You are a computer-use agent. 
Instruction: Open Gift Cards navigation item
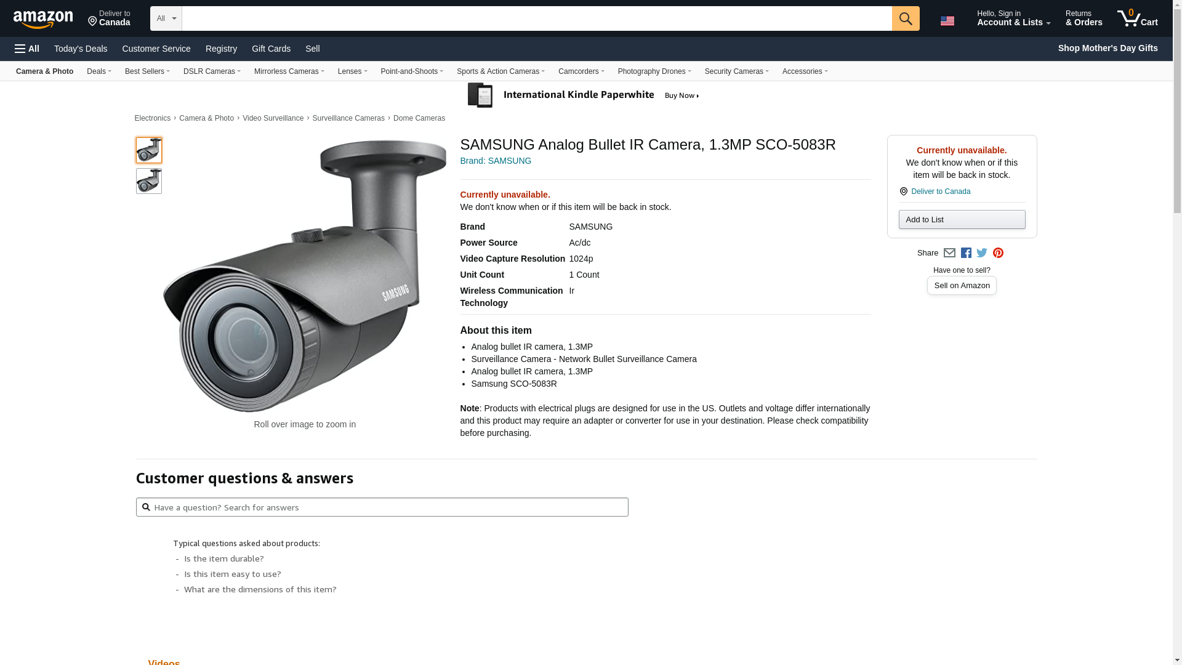[x=271, y=49]
